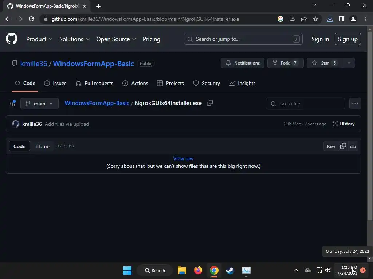373x279 pixels.
Task: Open the Chrome downloads icon
Action: [330, 19]
